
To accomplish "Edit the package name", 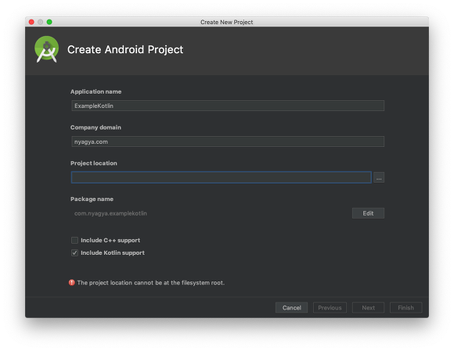I will pyautogui.click(x=368, y=213).
